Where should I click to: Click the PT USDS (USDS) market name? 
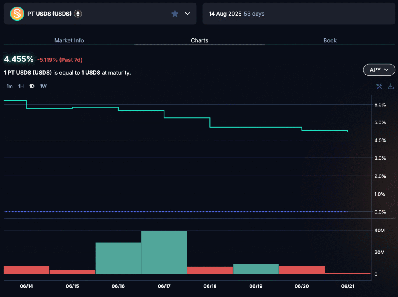point(49,14)
